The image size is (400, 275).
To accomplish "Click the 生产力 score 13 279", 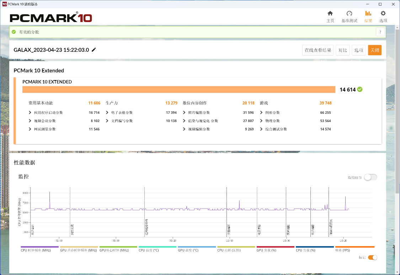I will [171, 103].
